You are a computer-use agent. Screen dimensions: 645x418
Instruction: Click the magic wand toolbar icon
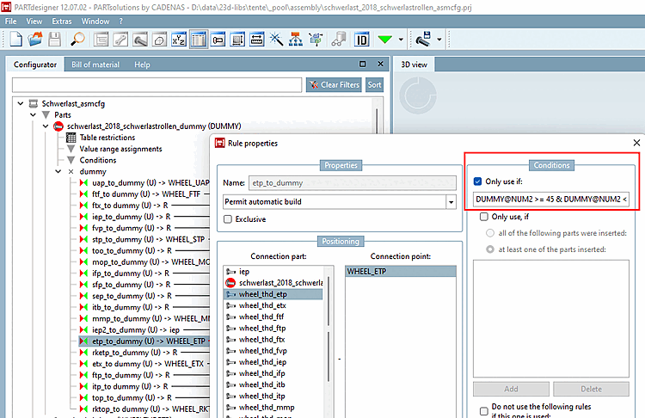[x=276, y=40]
